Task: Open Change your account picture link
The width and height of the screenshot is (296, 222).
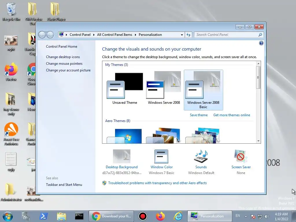Action: pos(68,70)
